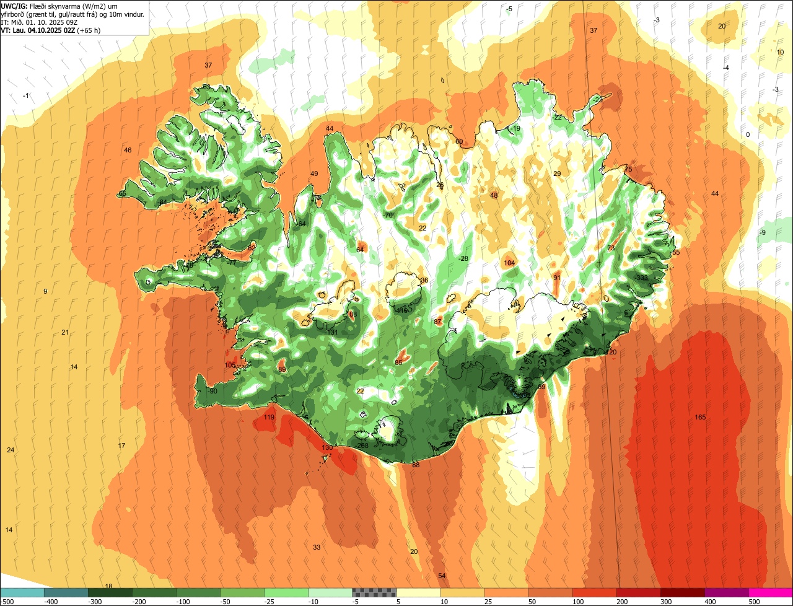Viewport: 793px width, 606px height.
Task: Click the magenta above-500 legend swatch
Action: [770, 592]
